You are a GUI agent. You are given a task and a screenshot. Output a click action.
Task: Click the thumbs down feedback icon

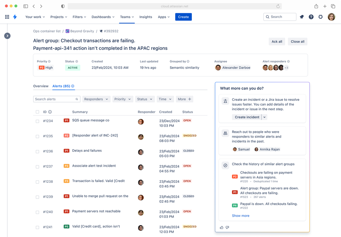tap(227, 227)
